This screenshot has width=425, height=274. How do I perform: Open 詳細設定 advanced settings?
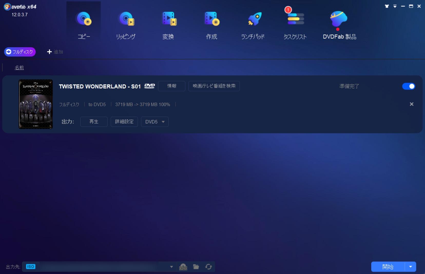(124, 122)
